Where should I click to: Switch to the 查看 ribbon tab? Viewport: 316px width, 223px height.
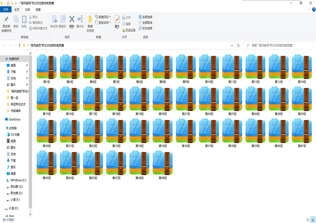tap(38, 9)
